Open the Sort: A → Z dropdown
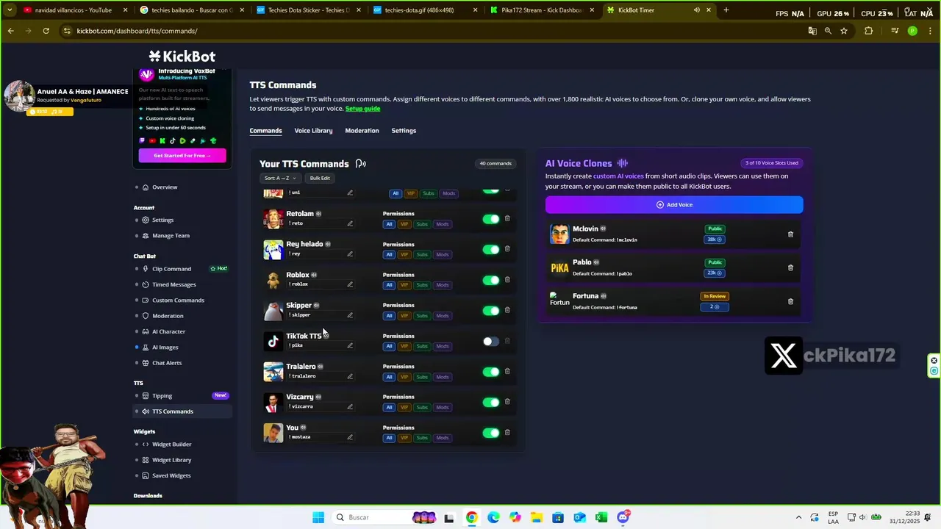This screenshot has height=529, width=941. pyautogui.click(x=280, y=178)
